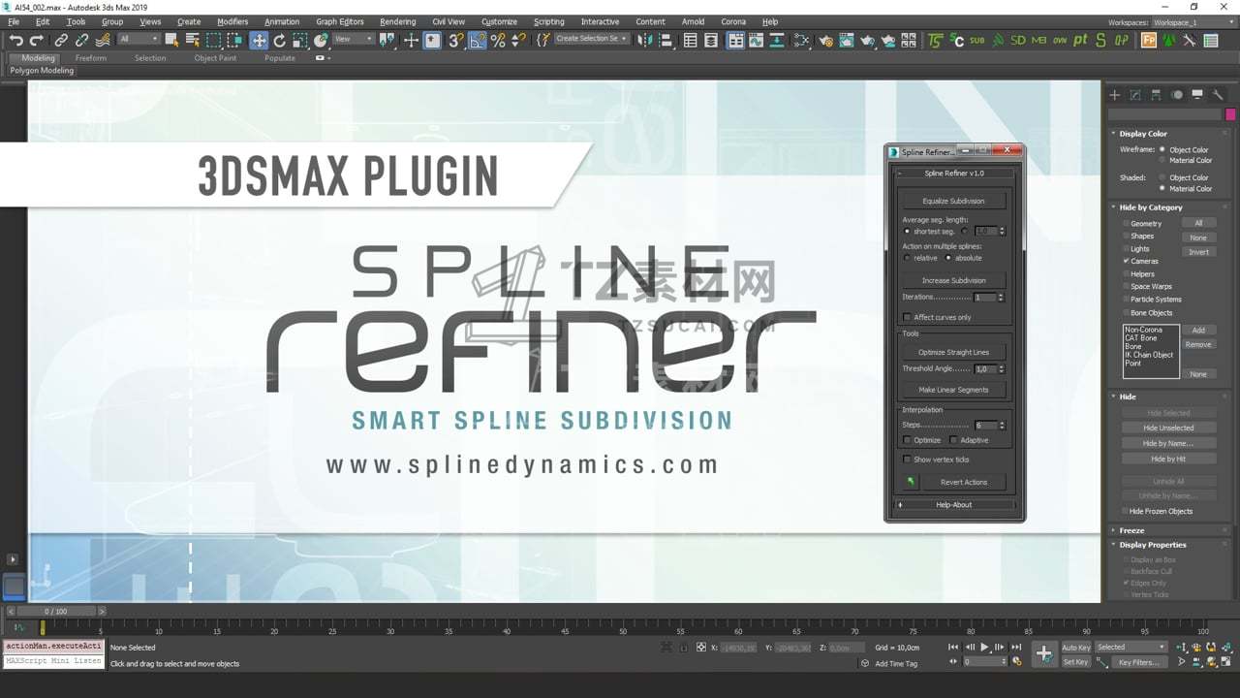Click the Undo arrow icon

[15, 40]
